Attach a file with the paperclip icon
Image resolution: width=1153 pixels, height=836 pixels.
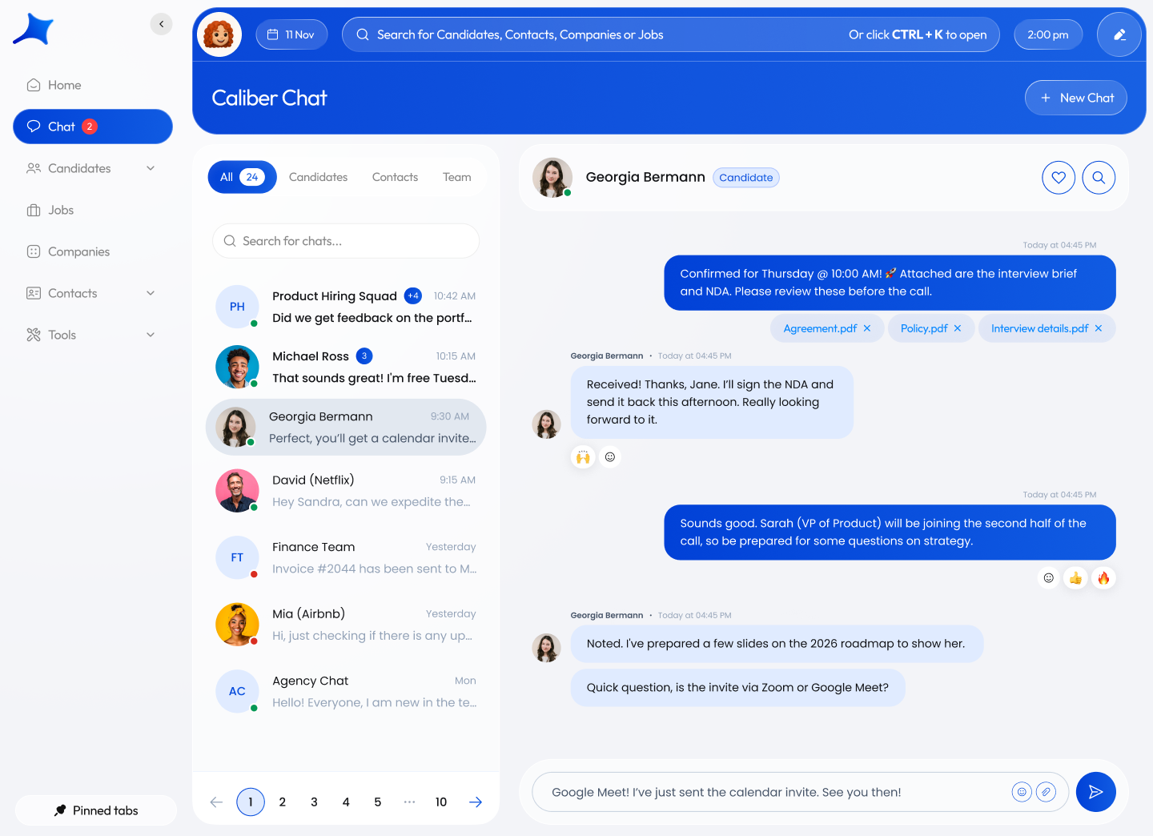(1046, 792)
